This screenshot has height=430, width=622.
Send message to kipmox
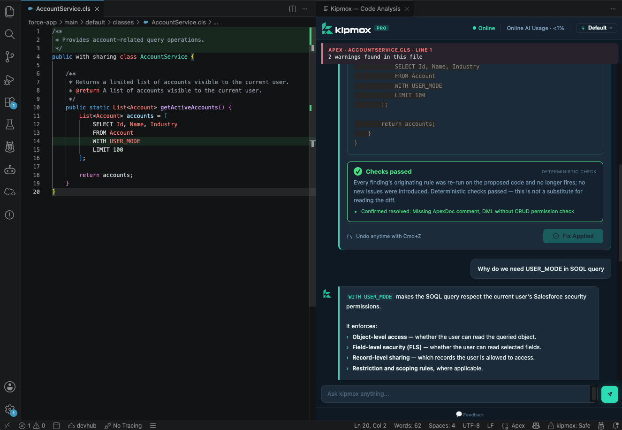610,394
